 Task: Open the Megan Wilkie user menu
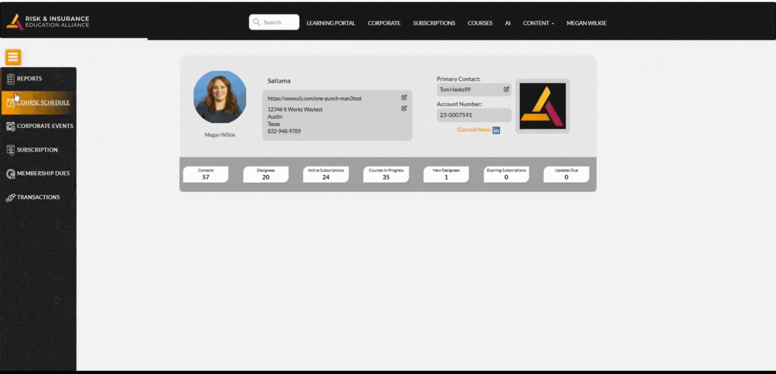(x=586, y=23)
